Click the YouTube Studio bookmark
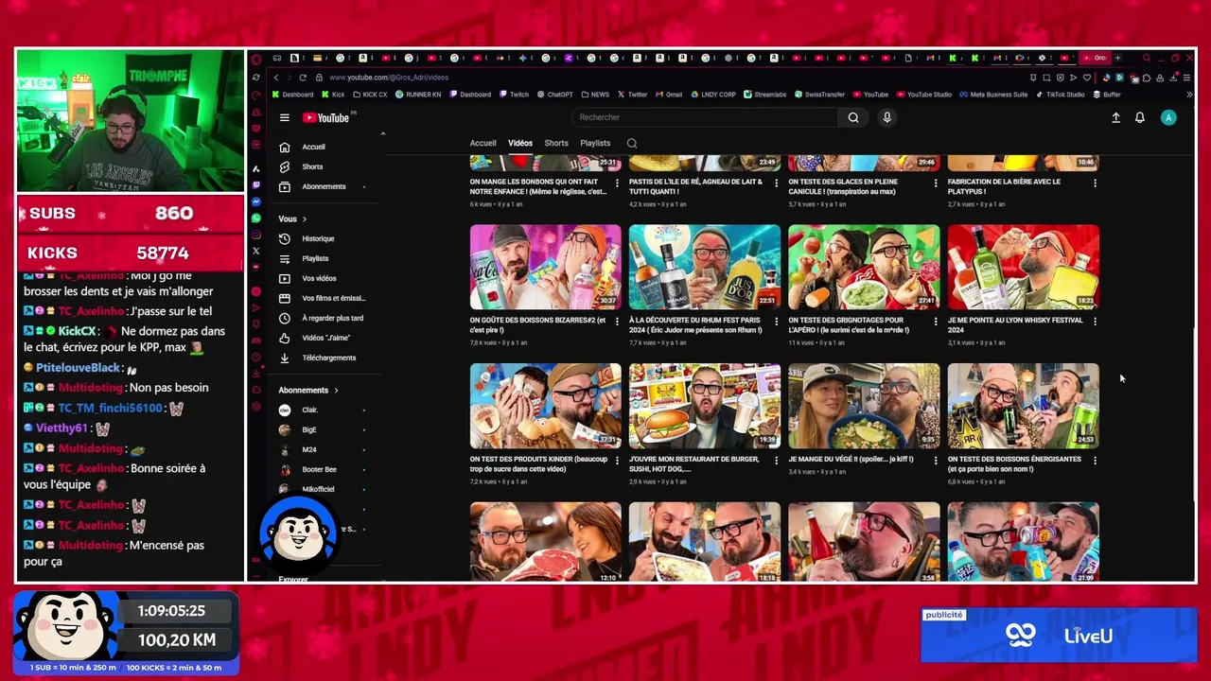This screenshot has height=681, width=1211. 924,95
